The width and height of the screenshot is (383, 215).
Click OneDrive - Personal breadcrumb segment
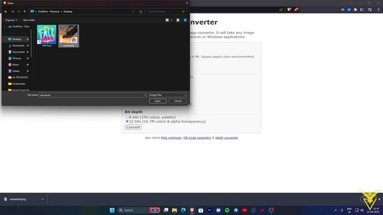[x=48, y=11]
